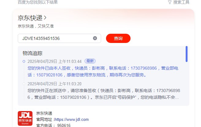
Task: Clear the tracking number with the X icon
Action: click(95, 38)
